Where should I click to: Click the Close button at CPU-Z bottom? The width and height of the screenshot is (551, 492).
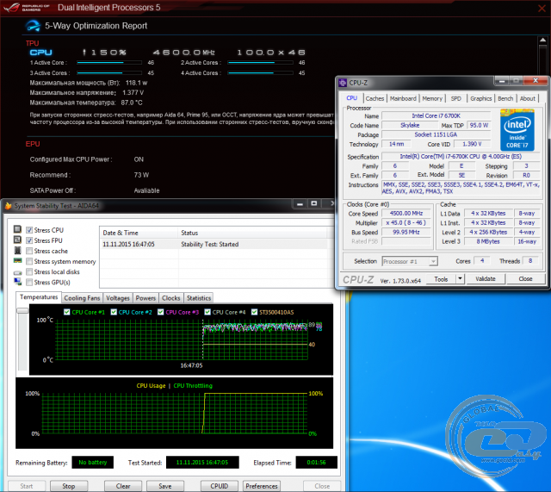point(526,279)
